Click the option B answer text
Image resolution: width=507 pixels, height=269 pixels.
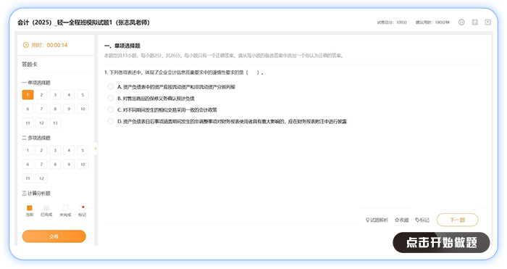156,99
